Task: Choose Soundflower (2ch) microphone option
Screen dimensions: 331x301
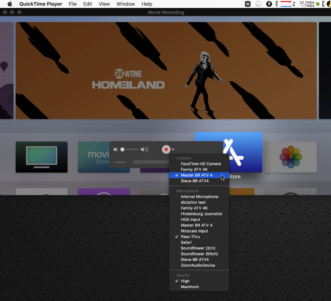Action: point(198,248)
